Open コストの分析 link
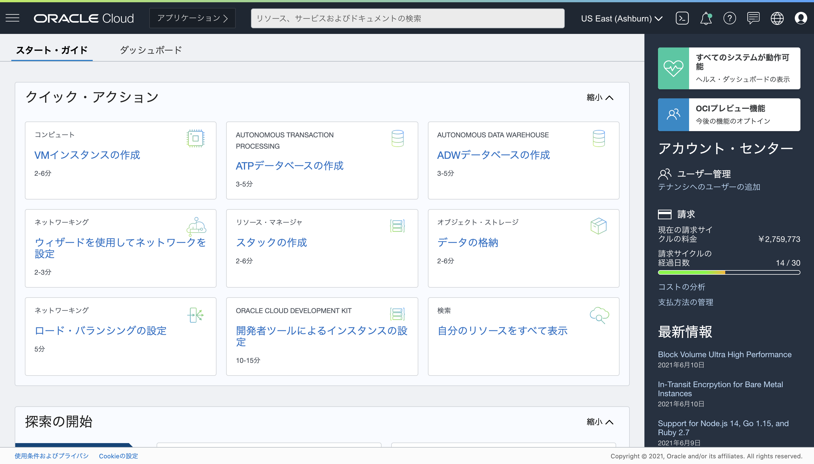Image resolution: width=814 pixels, height=464 pixels. click(x=681, y=287)
